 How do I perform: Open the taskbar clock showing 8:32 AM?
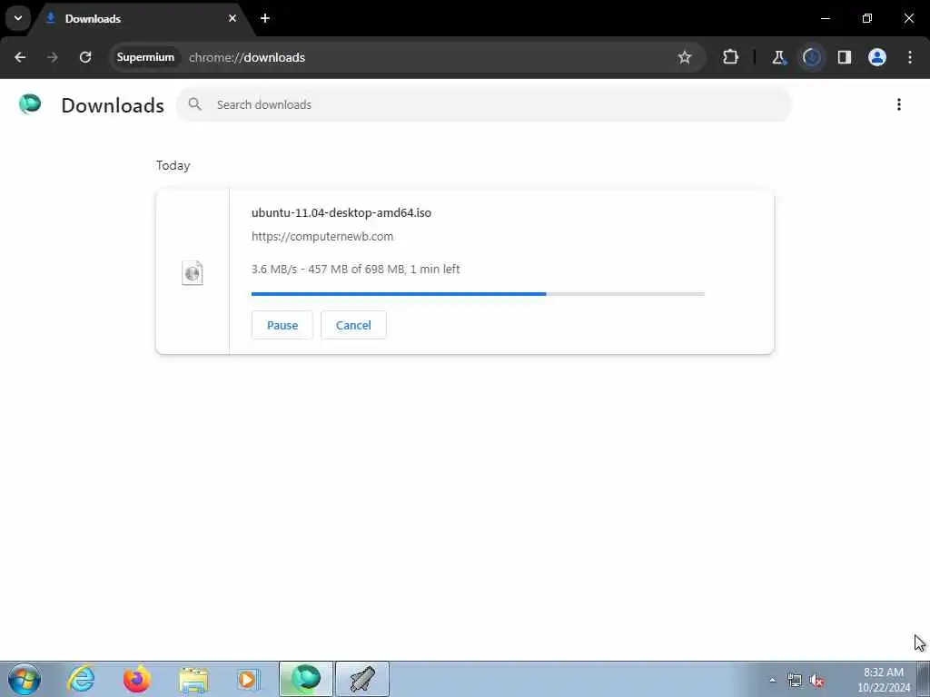[x=884, y=680]
